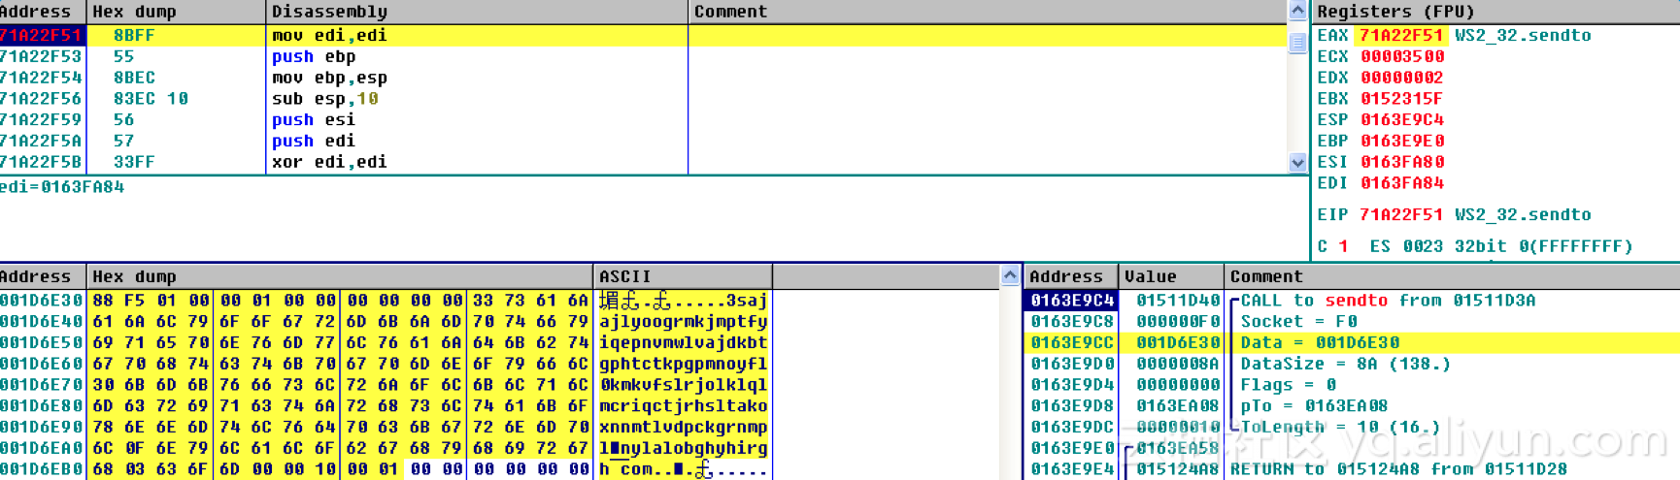
Task: Click the ESP register value 0163E9C4
Action: pyautogui.click(x=1401, y=120)
